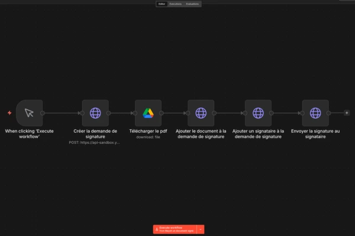The width and height of the screenshot is (355, 236).
Task: Click output connector of 'Créer la demande' node
Action: [109, 113]
